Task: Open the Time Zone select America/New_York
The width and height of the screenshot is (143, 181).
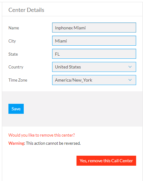Action: point(94,80)
